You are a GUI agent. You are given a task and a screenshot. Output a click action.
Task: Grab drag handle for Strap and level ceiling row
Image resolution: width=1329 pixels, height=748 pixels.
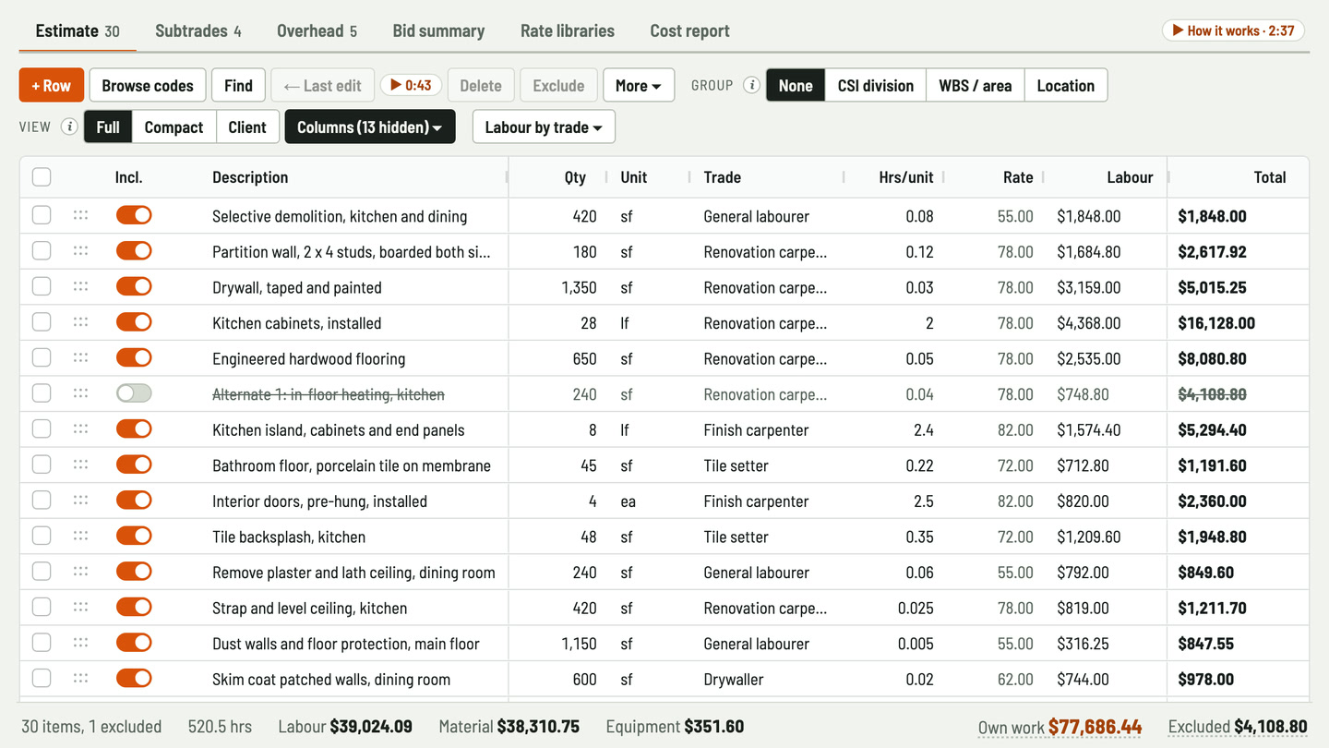[80, 607]
